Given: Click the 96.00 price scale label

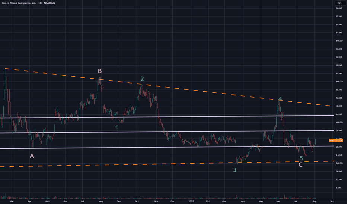Looking at the screenshot, I should 339,8.
